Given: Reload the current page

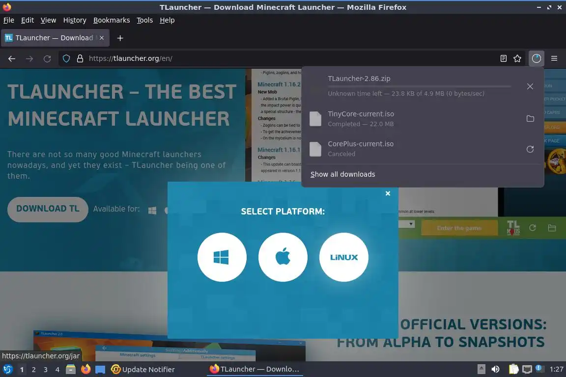Looking at the screenshot, I should click(x=47, y=58).
